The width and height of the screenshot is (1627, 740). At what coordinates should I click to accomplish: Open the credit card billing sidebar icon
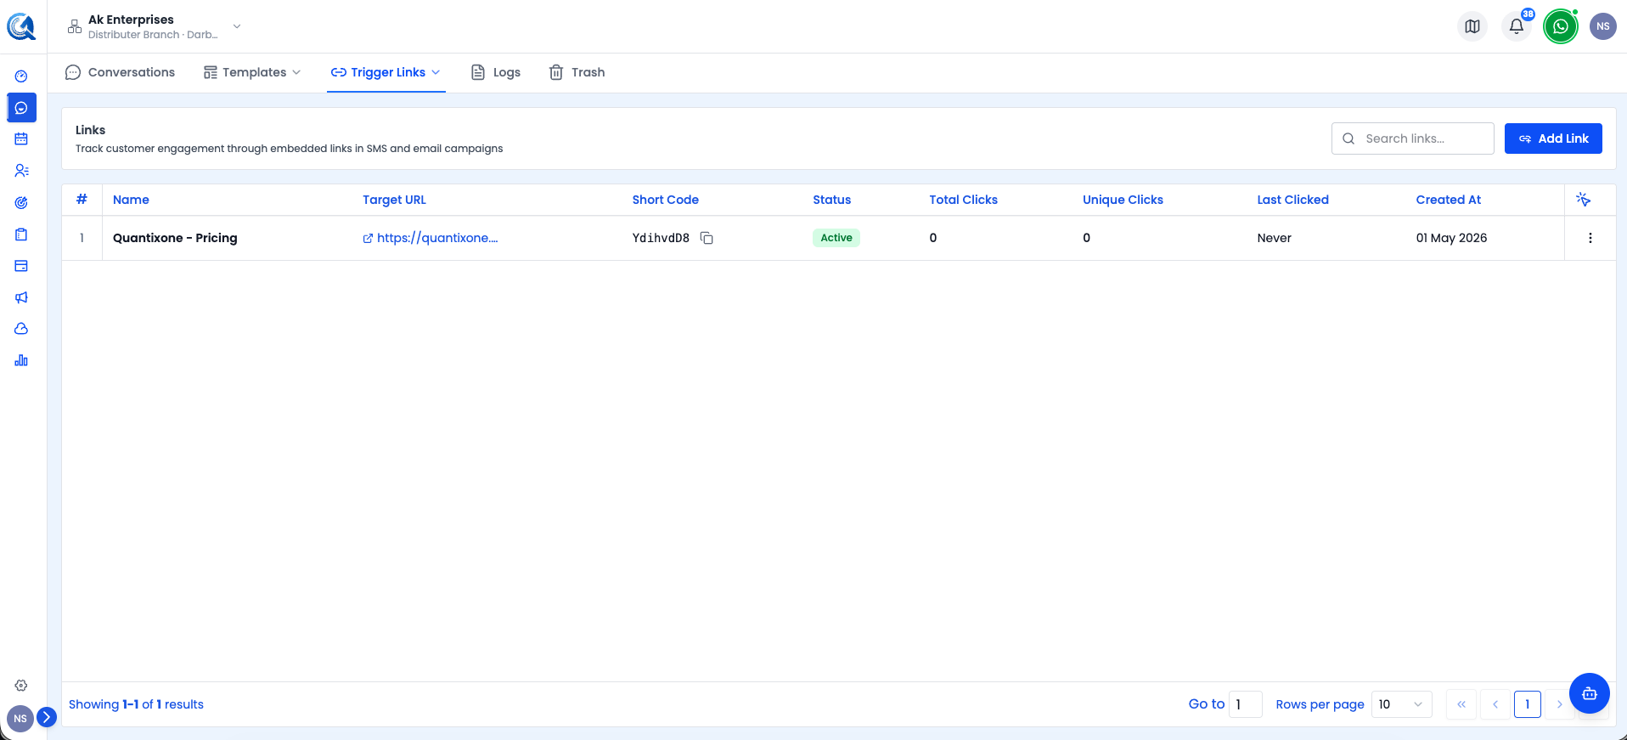point(21,266)
